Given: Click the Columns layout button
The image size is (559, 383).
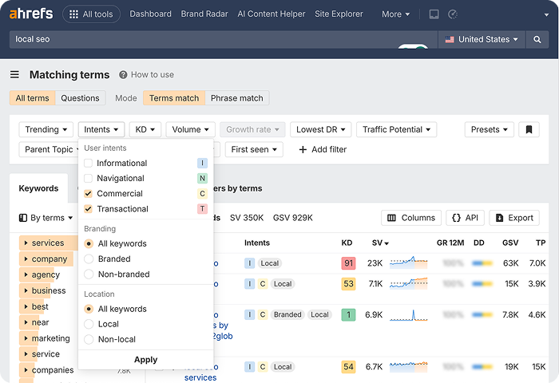Looking at the screenshot, I should tap(411, 218).
